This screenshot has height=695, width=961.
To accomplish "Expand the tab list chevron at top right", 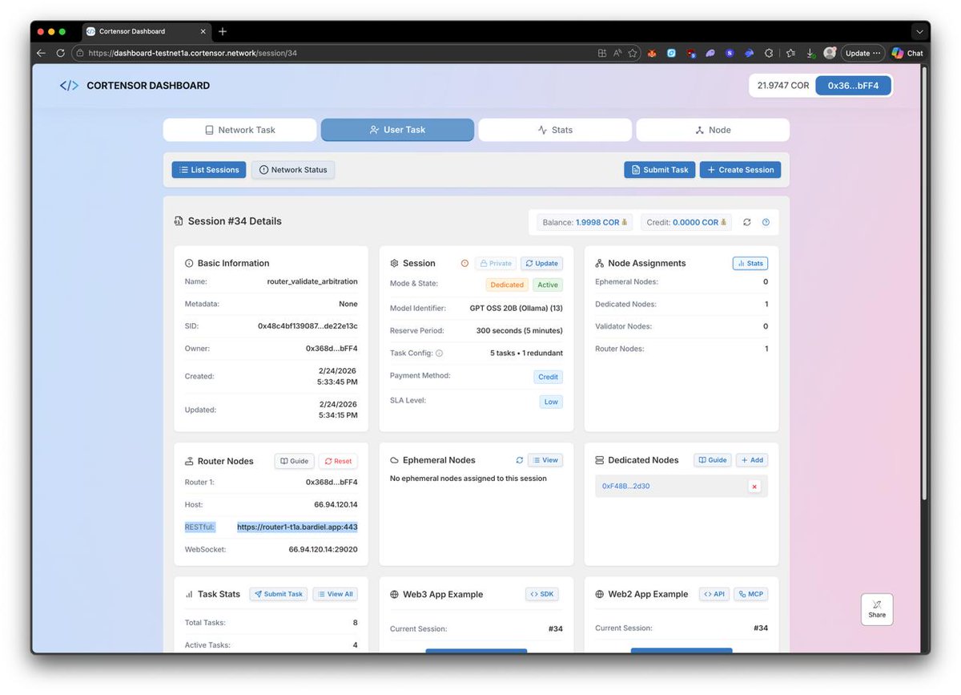I will coord(919,31).
